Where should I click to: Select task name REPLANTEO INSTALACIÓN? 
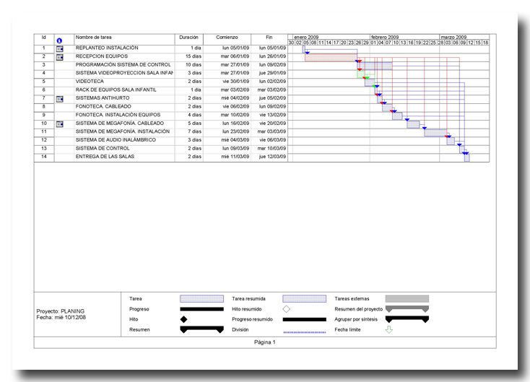pos(107,48)
